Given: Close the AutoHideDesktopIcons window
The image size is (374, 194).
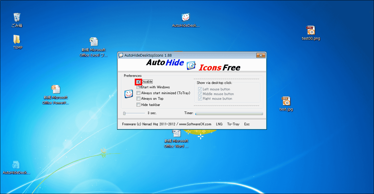Looking at the screenshot, I should pos(261,55).
